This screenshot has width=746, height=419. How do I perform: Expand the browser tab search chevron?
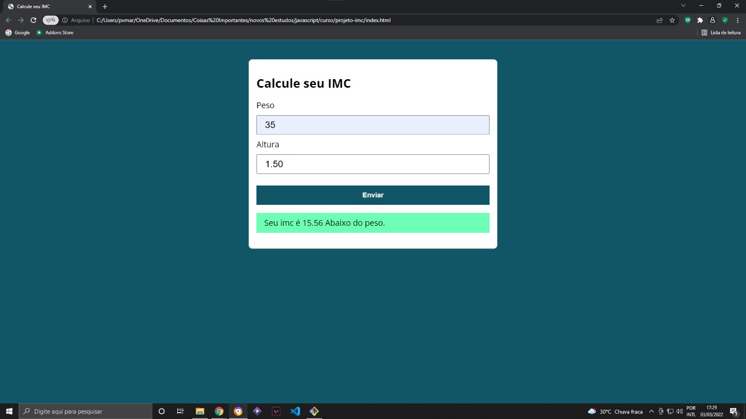point(683,6)
